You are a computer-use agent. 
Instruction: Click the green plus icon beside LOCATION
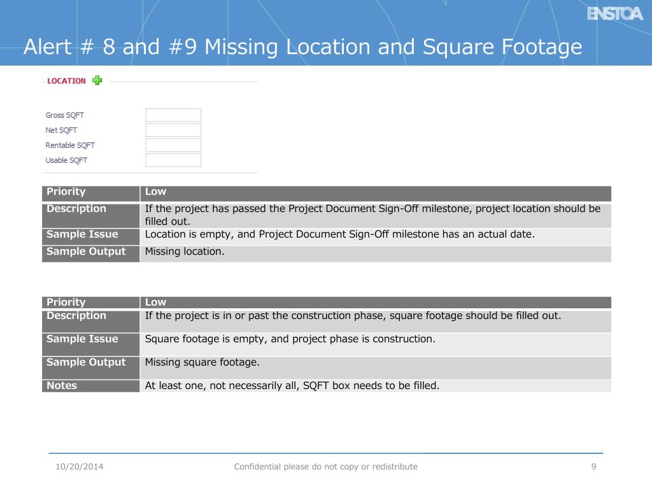[97, 80]
